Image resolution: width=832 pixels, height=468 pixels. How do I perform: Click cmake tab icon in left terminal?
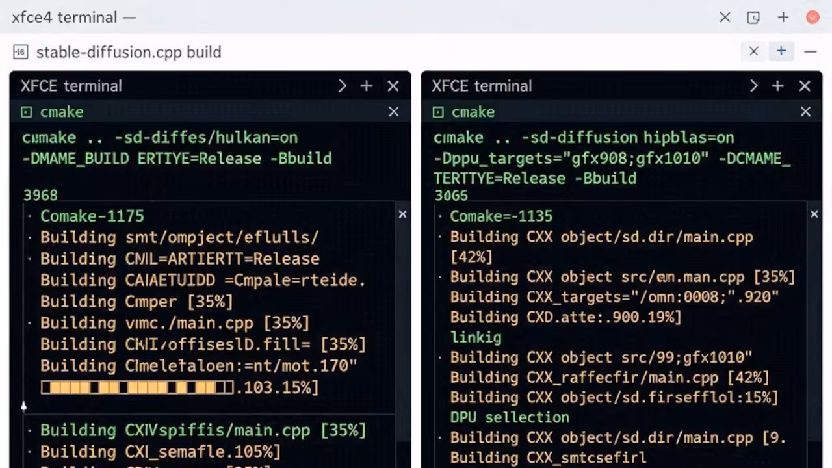26,112
